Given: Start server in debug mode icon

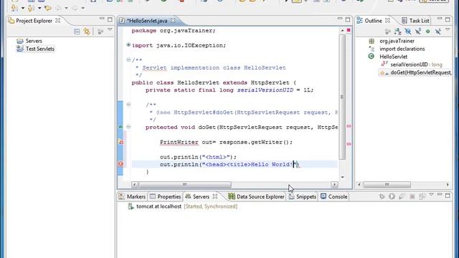Looking at the screenshot, I should [382, 196].
